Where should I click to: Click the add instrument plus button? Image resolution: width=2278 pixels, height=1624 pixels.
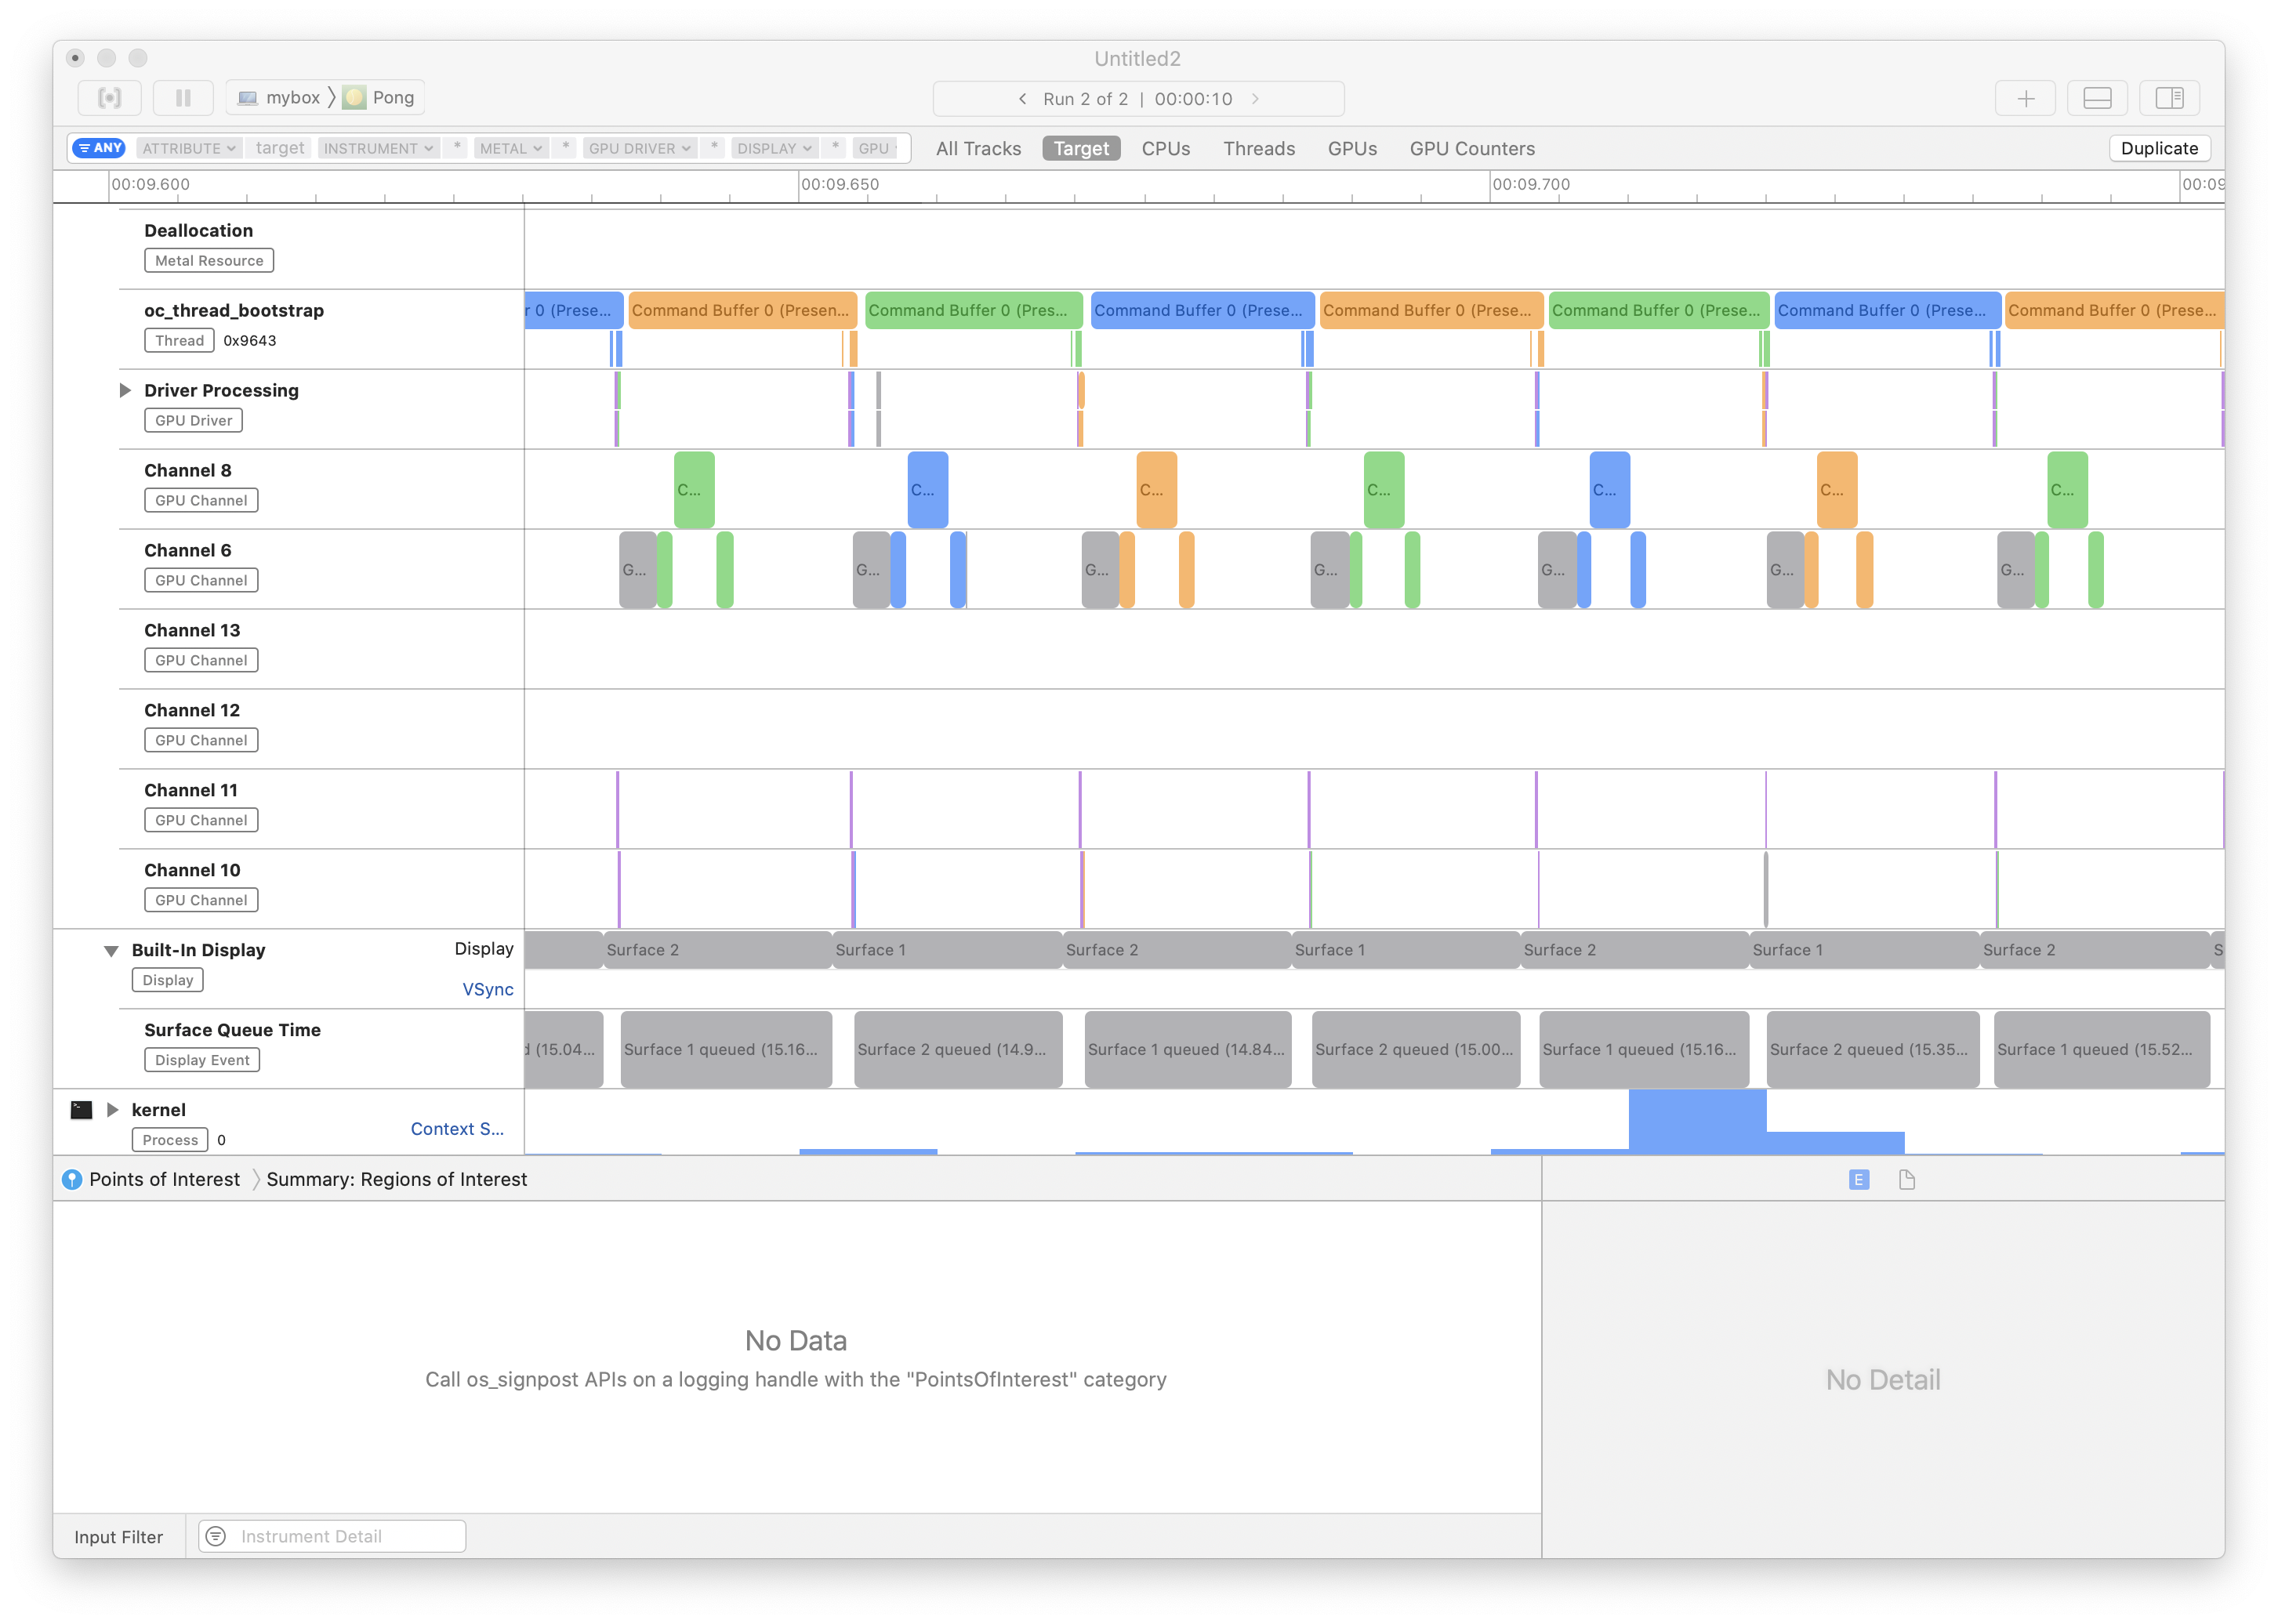click(2025, 98)
